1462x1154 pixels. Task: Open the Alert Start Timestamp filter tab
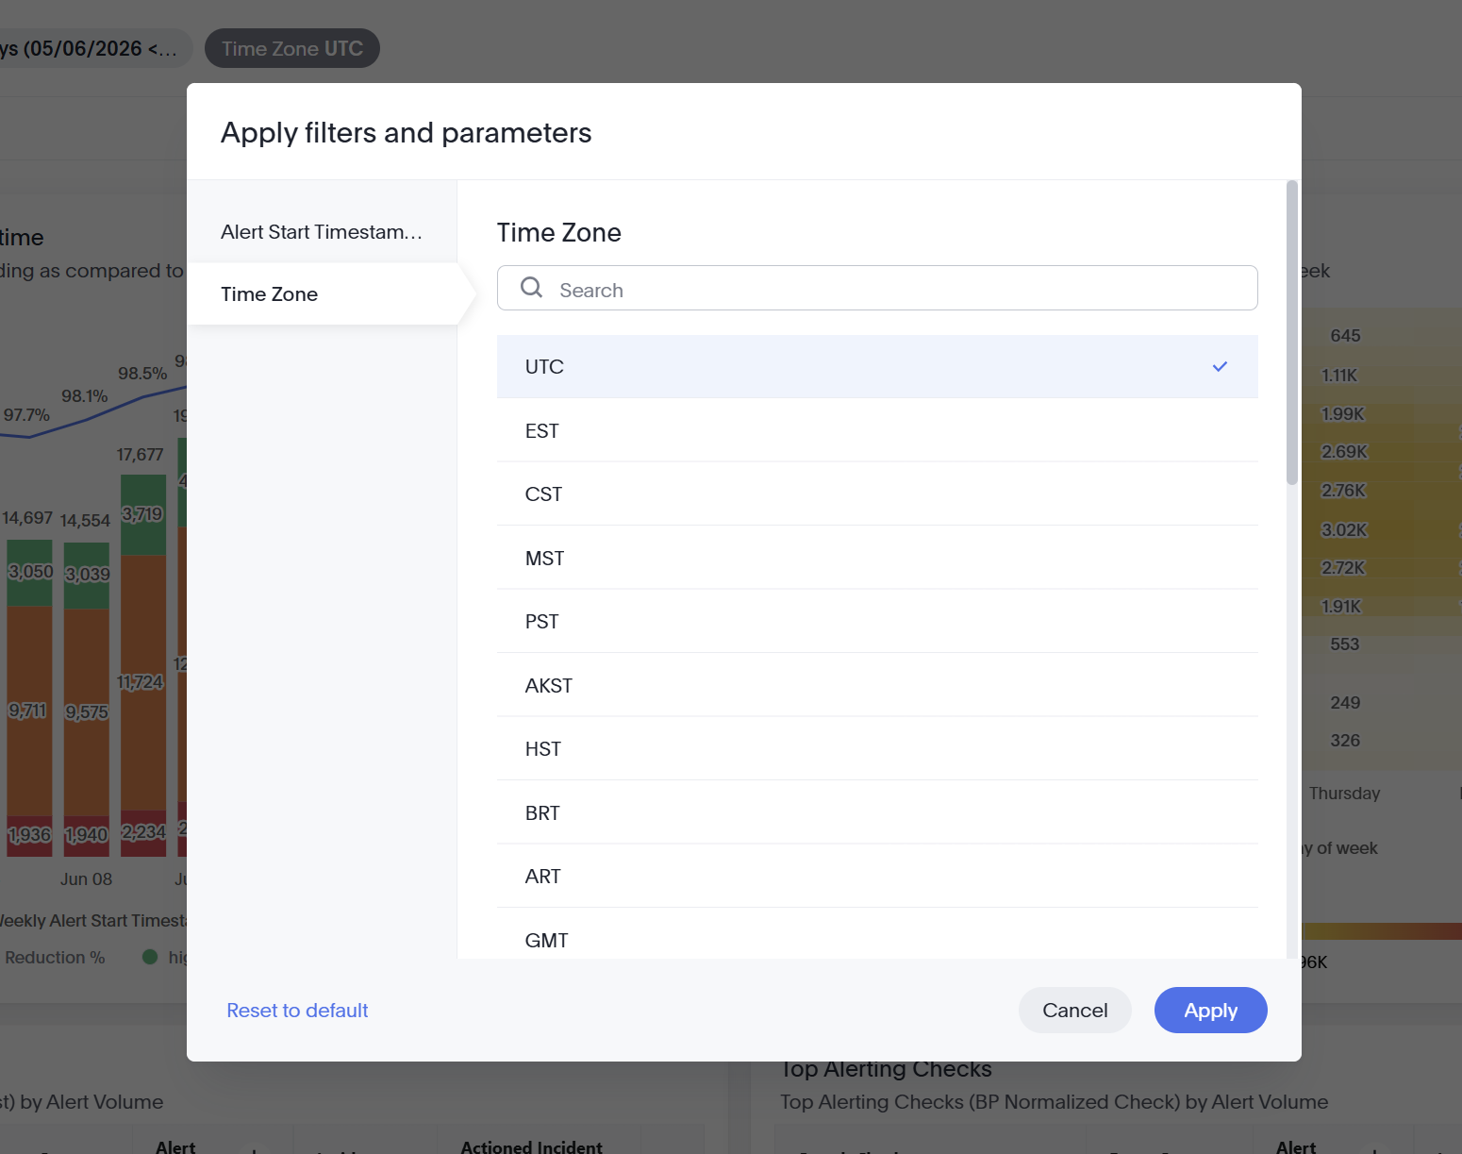322,231
